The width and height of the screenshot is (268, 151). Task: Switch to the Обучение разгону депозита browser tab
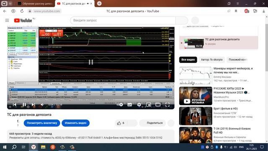coord(35,3)
